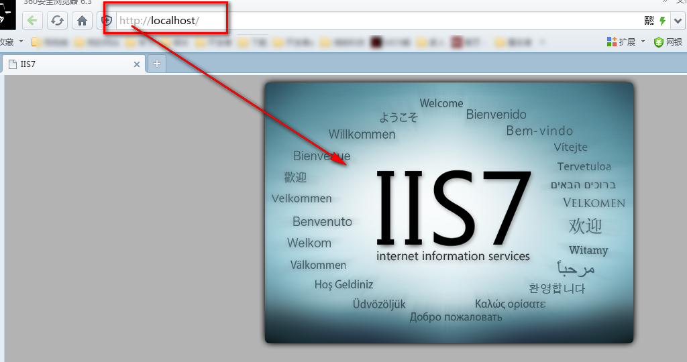Screen dimensions: 687x362
Task: Select the IIS7 browser tab
Action: (x=74, y=64)
